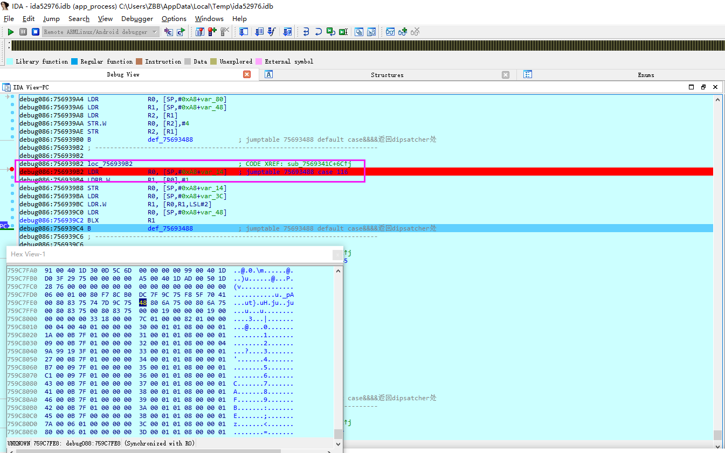The image size is (725, 453).
Task: Click the Enums tab icon
Action: point(528,74)
